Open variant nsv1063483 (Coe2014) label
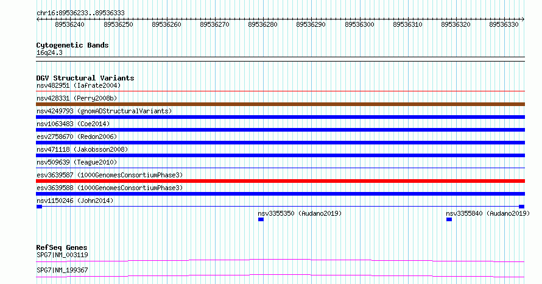The height and width of the screenshot is (284, 542). click(x=73, y=124)
